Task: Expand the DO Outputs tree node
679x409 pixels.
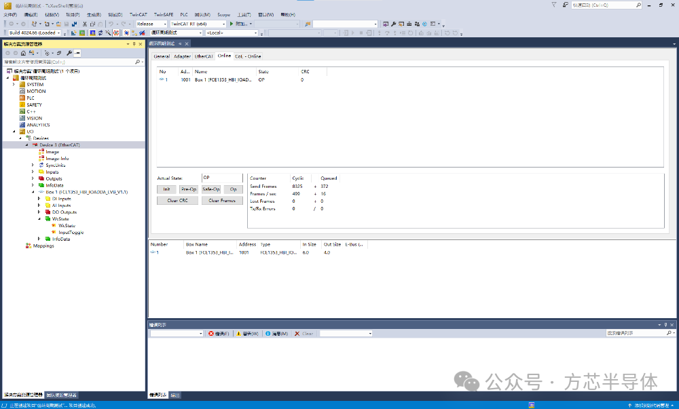Action: pyautogui.click(x=39, y=212)
